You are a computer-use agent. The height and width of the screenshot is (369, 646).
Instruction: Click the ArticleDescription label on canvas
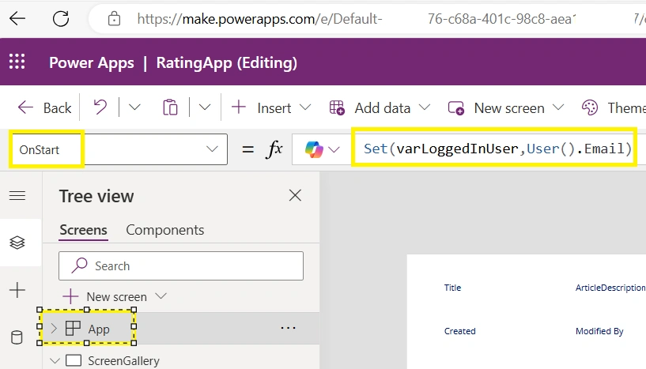[610, 288]
